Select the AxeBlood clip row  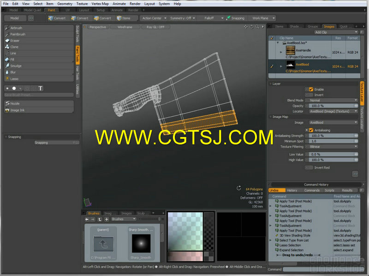[314, 66]
